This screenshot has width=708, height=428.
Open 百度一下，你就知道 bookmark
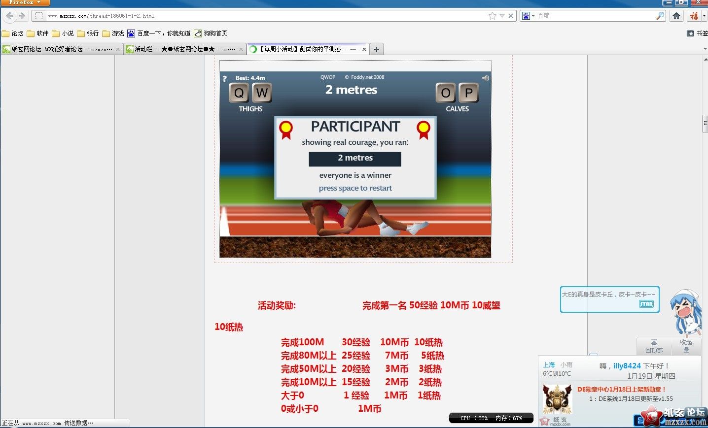(x=159, y=33)
